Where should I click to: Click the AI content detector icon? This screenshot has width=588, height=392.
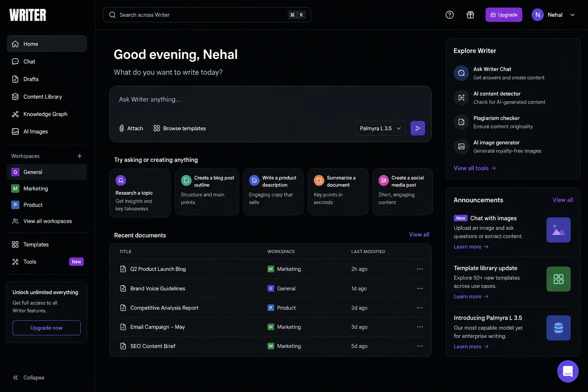461,98
